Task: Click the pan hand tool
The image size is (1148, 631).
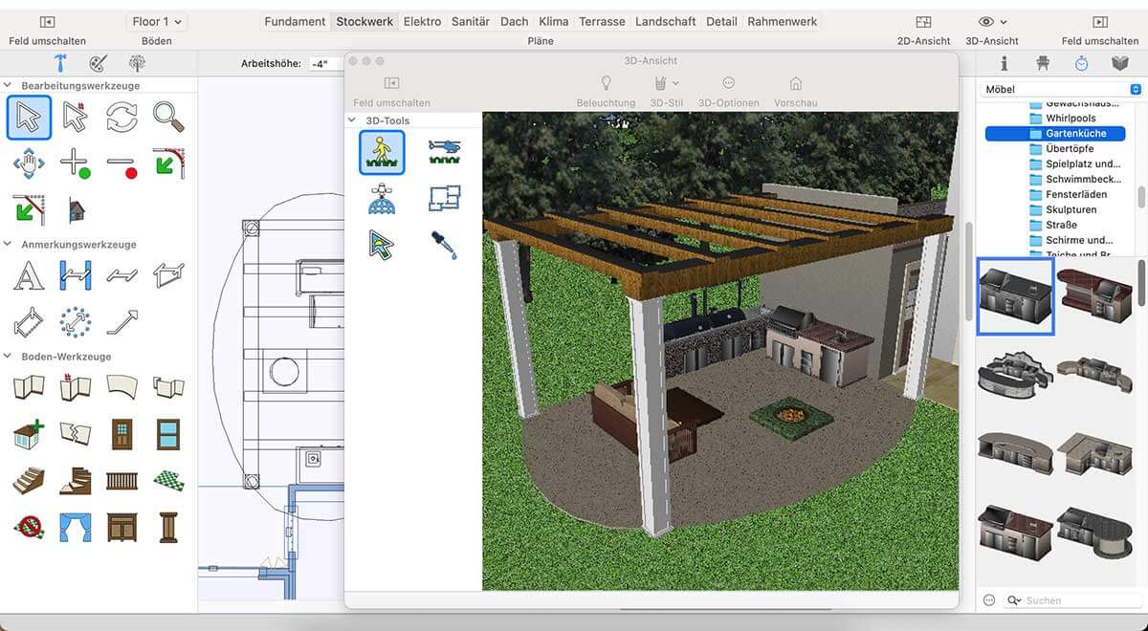Action: click(29, 163)
